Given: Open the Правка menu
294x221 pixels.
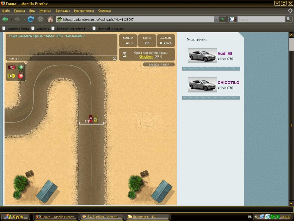Looking at the screenshot, I should click(20, 11).
